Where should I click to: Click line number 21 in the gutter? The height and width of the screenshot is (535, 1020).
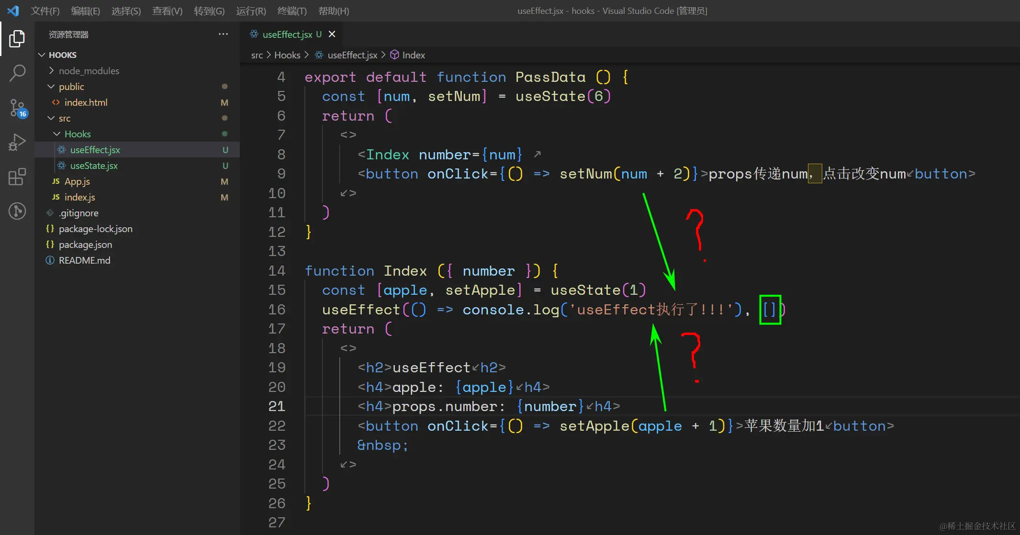277,406
